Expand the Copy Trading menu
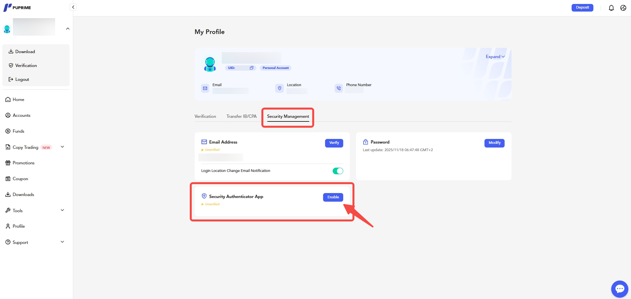 (62, 147)
